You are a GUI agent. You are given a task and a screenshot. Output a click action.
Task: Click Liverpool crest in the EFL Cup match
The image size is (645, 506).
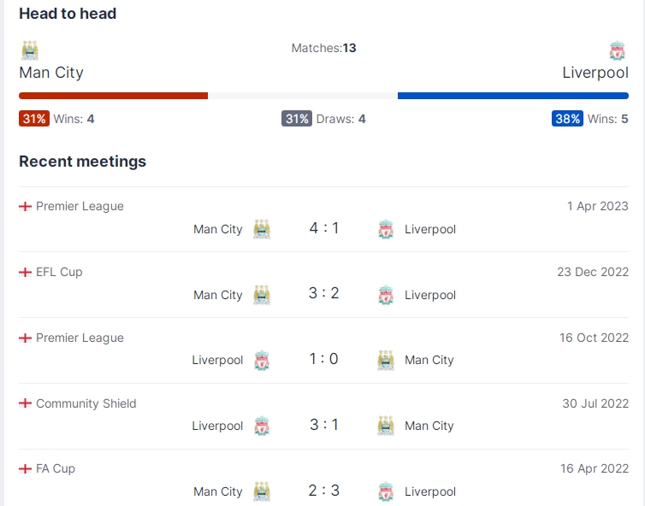pos(386,295)
